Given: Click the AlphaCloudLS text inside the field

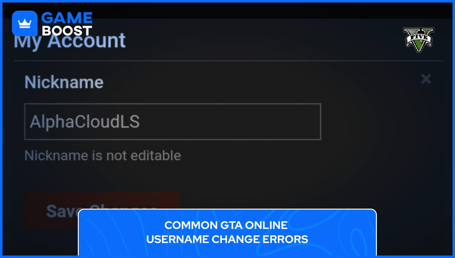Looking at the screenshot, I should point(85,122).
